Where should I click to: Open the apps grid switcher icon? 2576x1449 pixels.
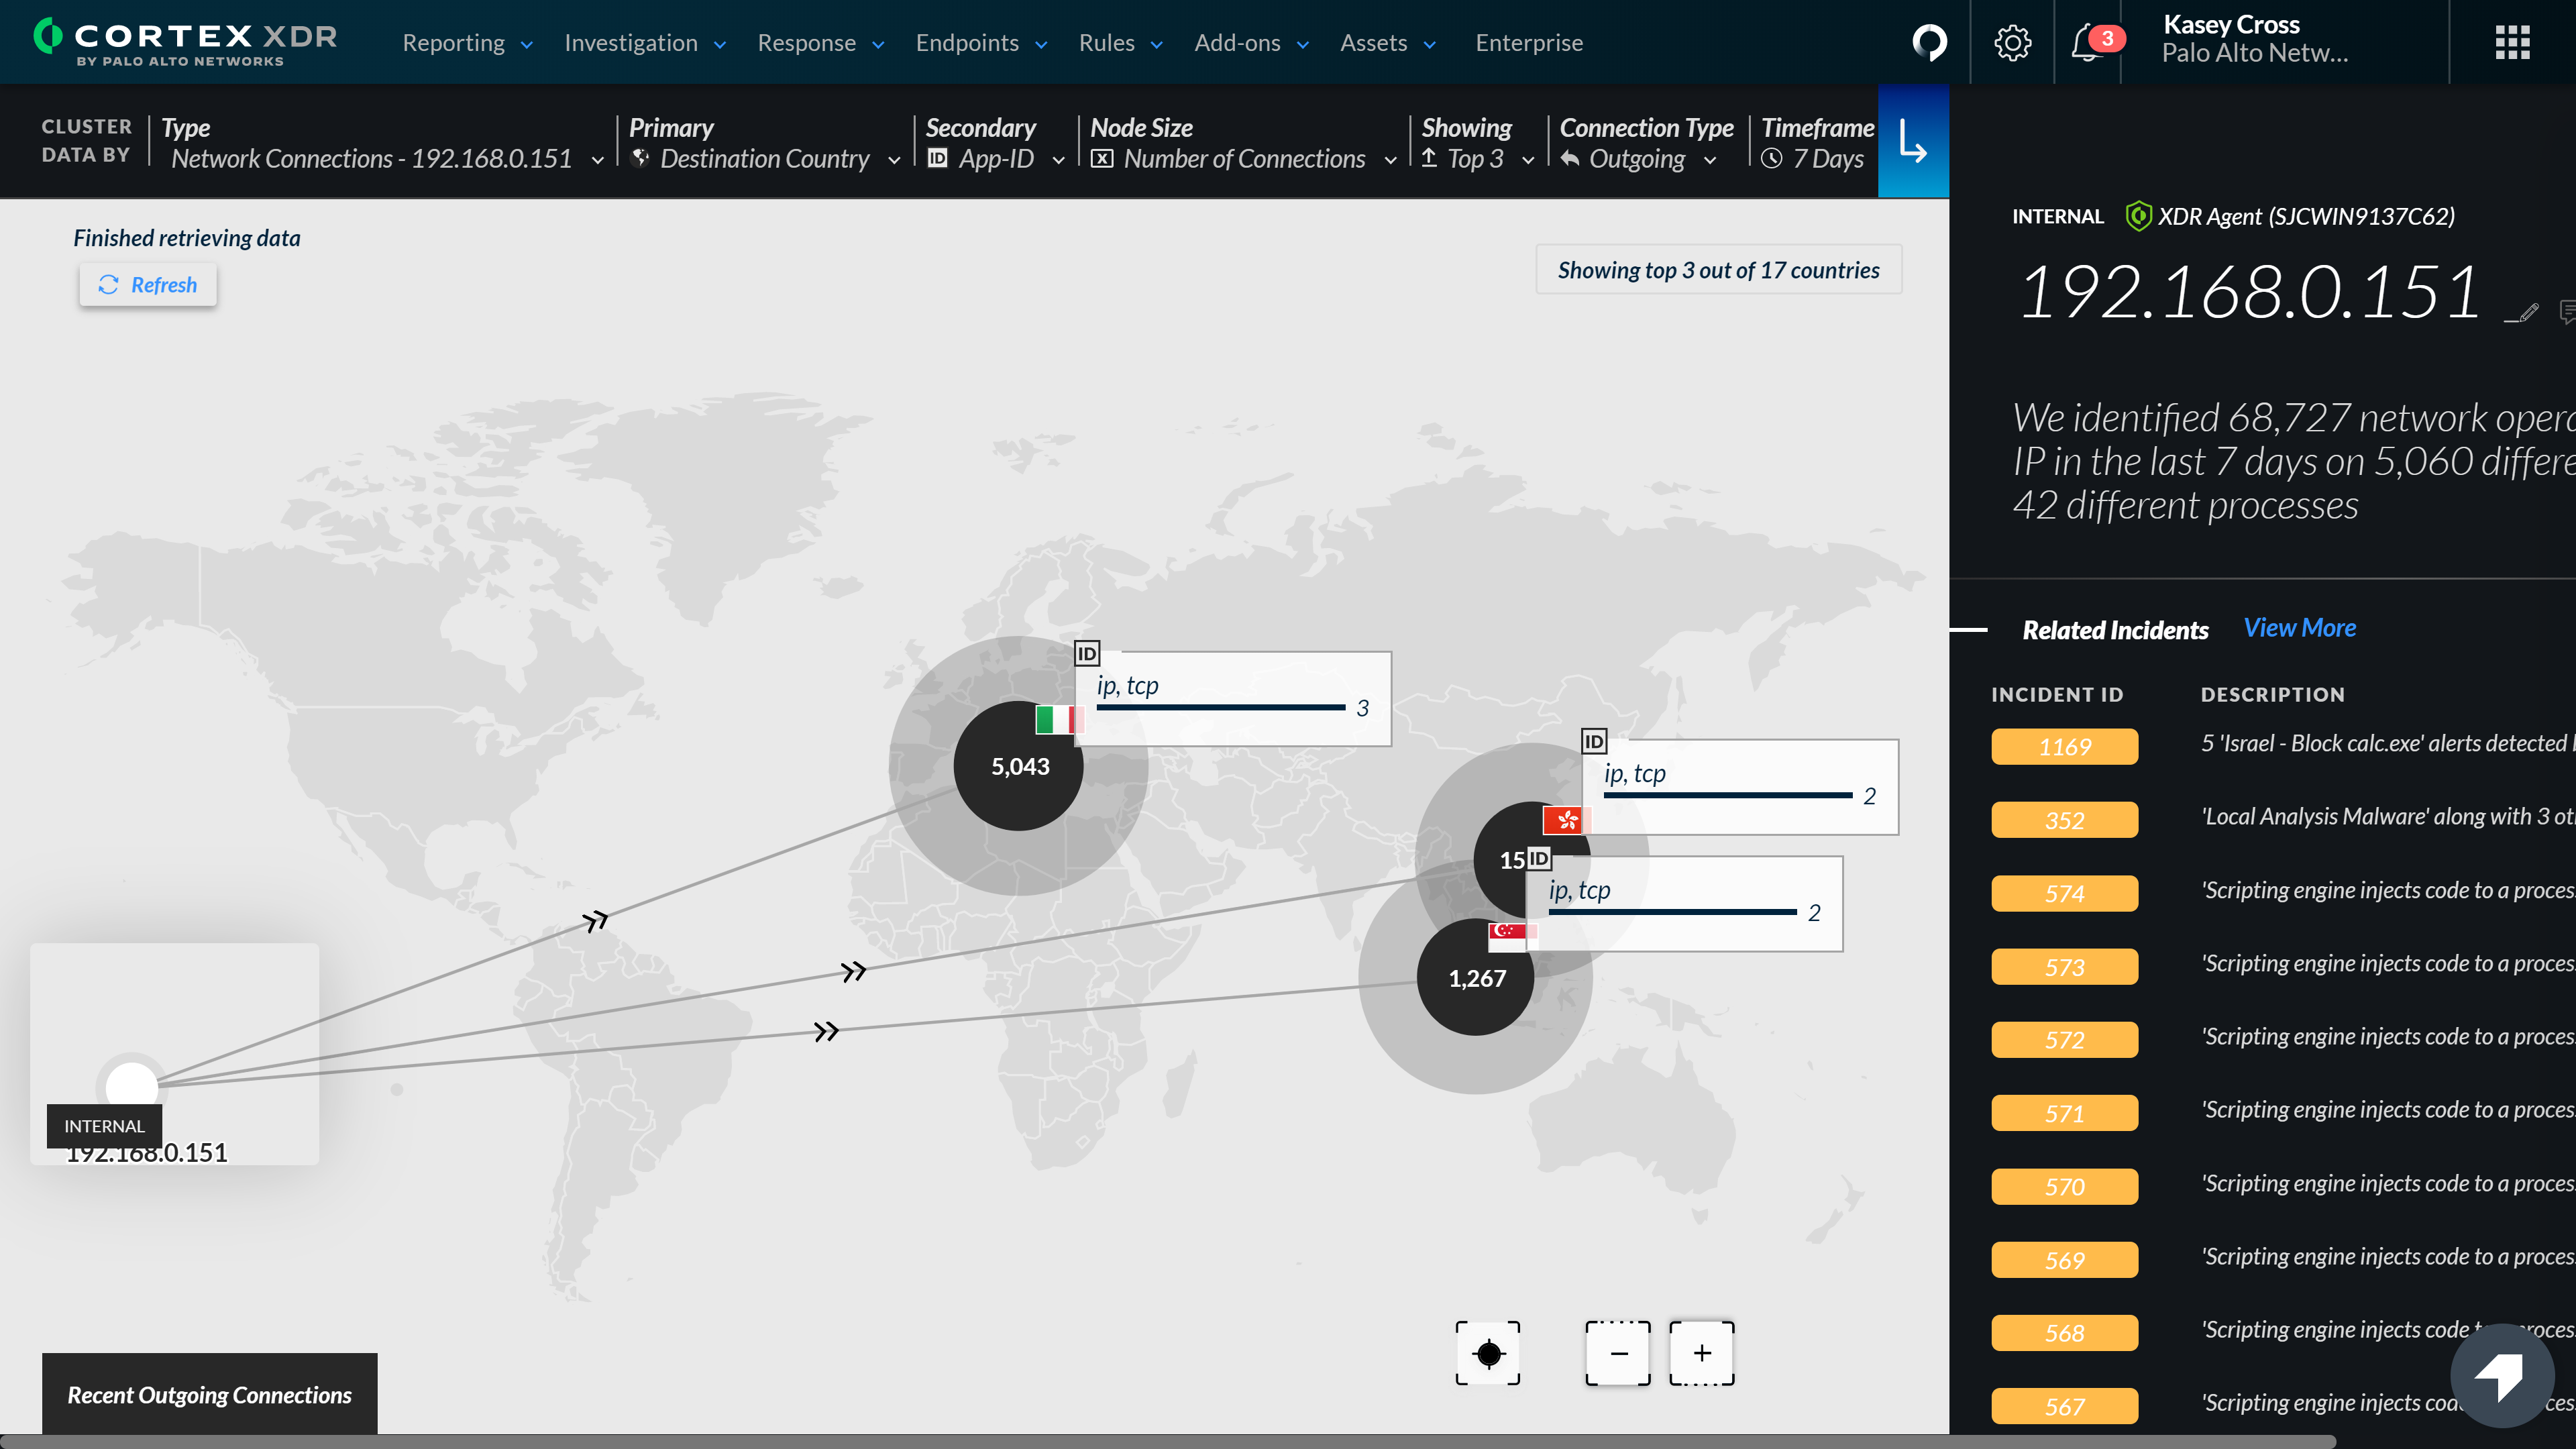[2512, 42]
